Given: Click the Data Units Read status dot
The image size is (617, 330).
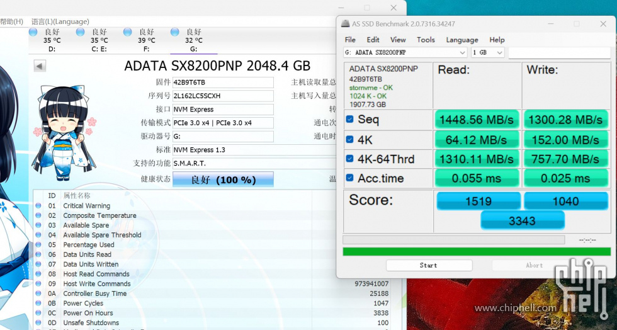Looking at the screenshot, I should click(38, 254).
